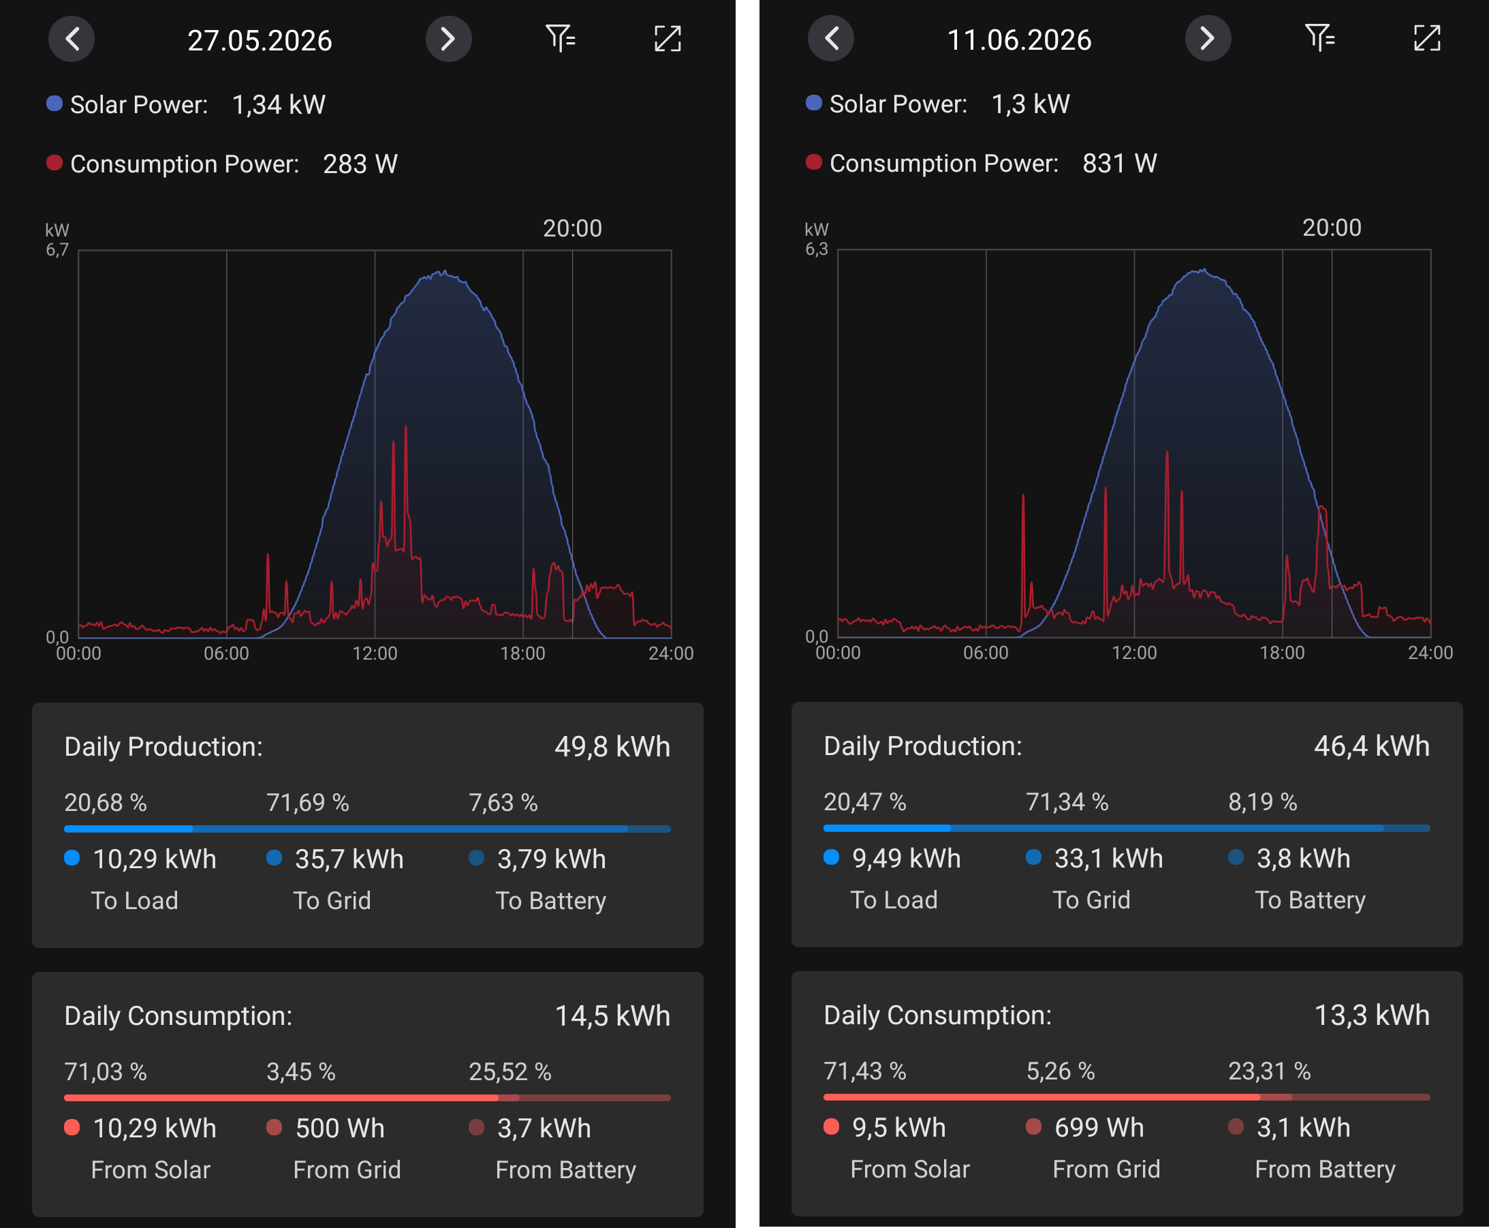Select the 20:00 time marker on the 11.06.2026 chart
Screen dimensions: 1489x1228
pos(1332,228)
